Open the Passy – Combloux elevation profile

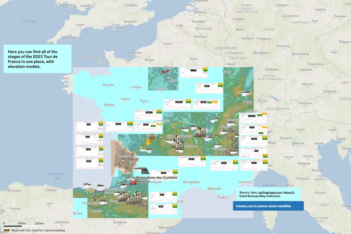pyautogui.click(x=254, y=141)
